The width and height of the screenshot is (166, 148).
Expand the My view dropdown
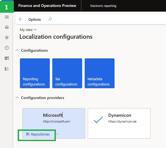pos(28,30)
